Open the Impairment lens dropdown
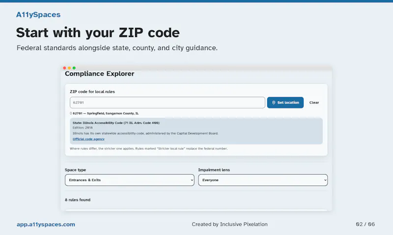The image size is (393, 235). pyautogui.click(x=263, y=180)
